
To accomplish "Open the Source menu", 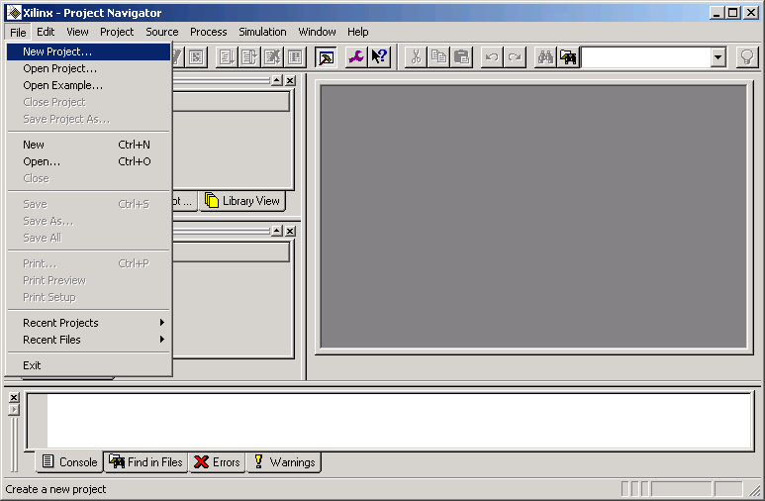I will pyautogui.click(x=162, y=33).
